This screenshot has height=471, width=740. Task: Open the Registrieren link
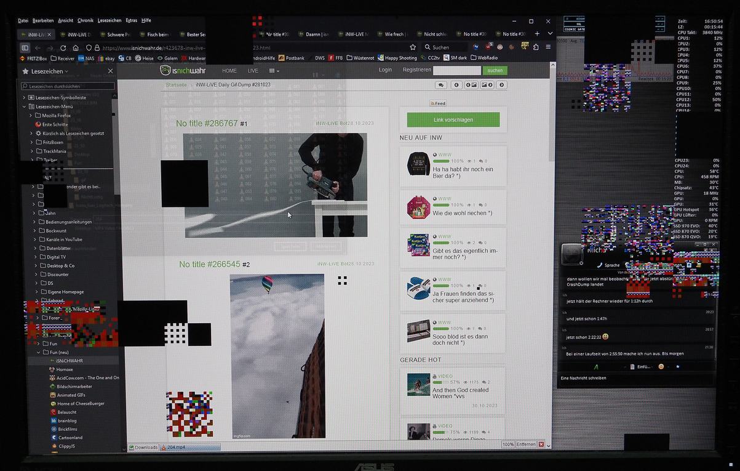(417, 70)
